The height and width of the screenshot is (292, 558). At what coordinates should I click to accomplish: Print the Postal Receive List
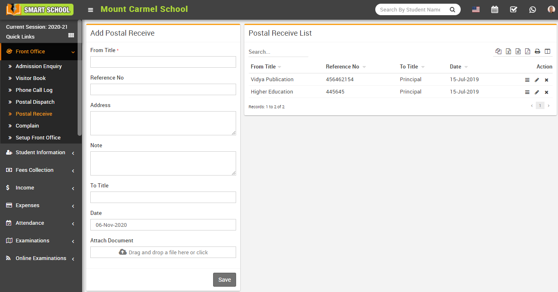point(537,51)
